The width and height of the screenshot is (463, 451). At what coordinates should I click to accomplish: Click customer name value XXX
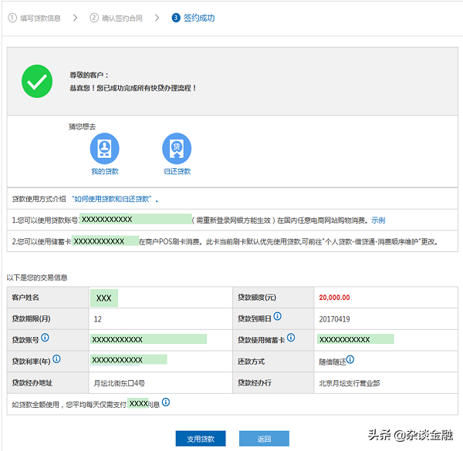pos(104,298)
